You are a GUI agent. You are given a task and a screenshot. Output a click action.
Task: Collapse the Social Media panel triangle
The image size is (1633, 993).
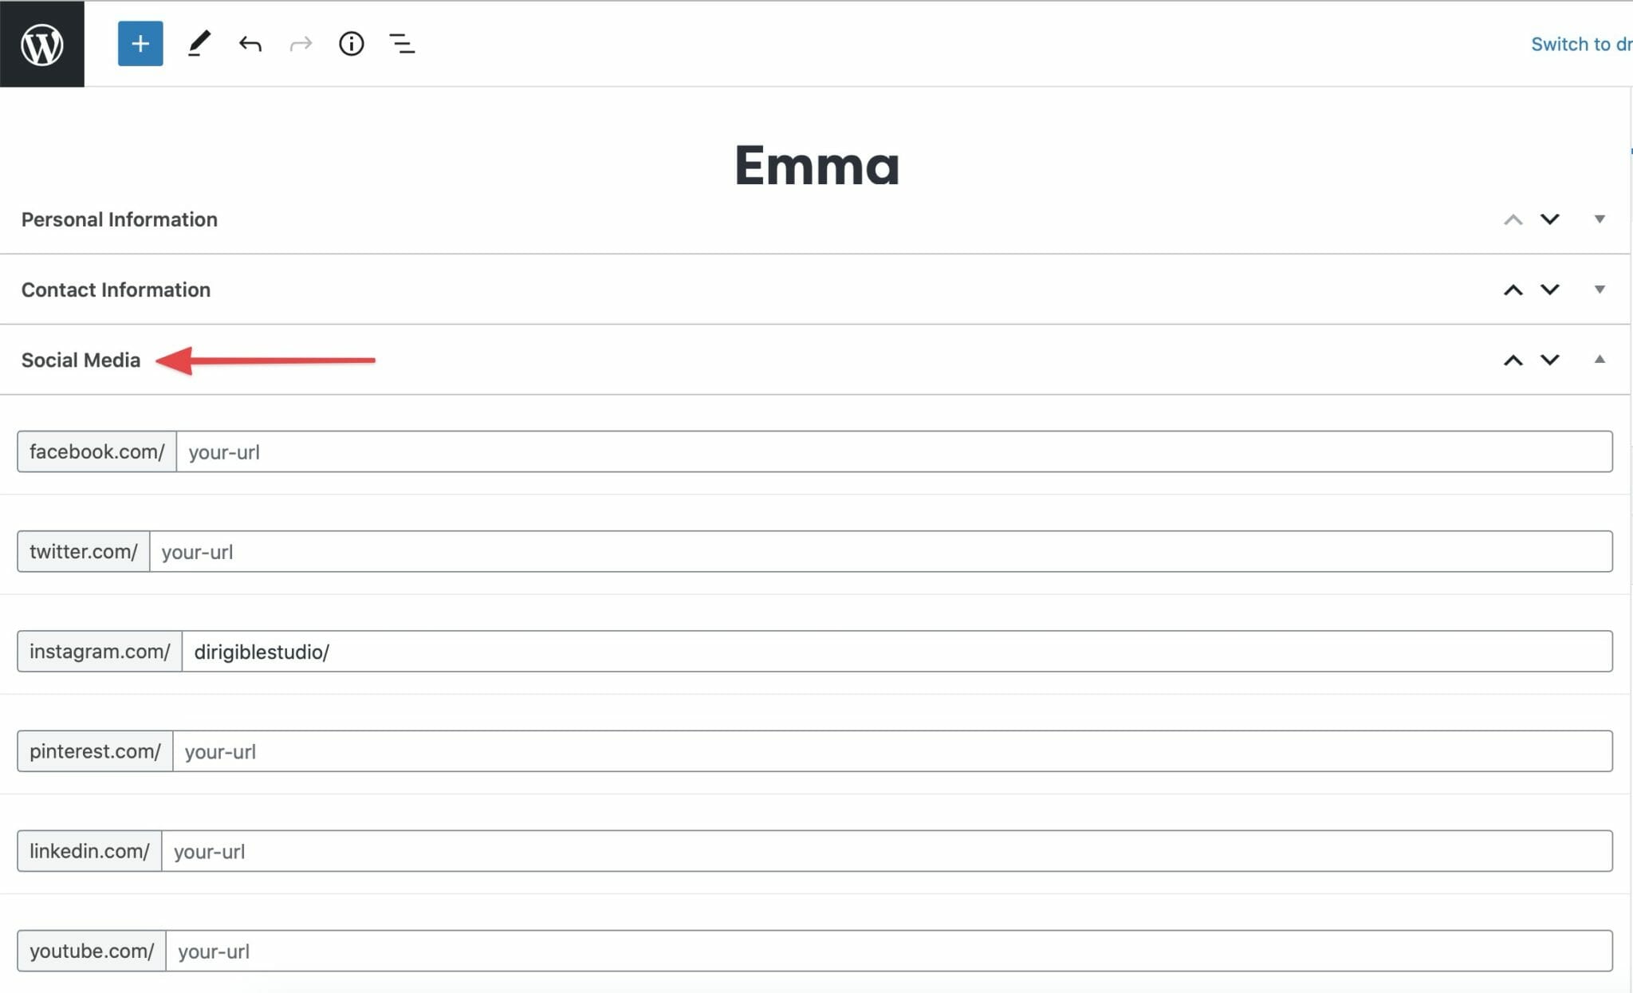coord(1600,360)
